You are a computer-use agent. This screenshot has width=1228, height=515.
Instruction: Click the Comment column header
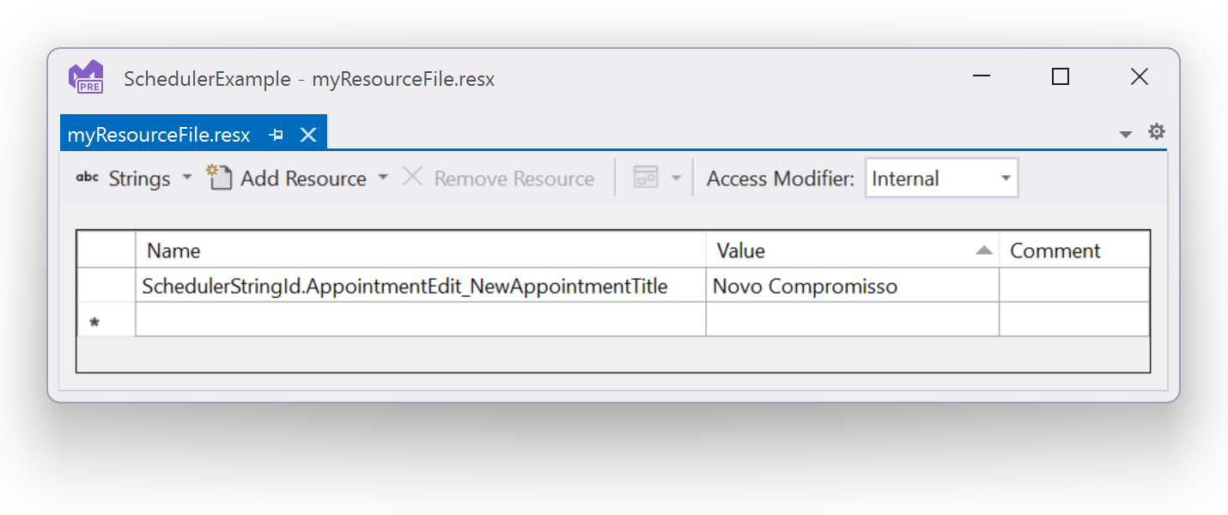click(1073, 251)
